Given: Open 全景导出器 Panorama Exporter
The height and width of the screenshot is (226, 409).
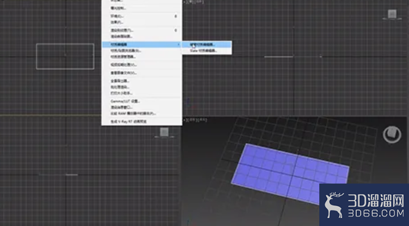Looking at the screenshot, I should tap(142, 81).
